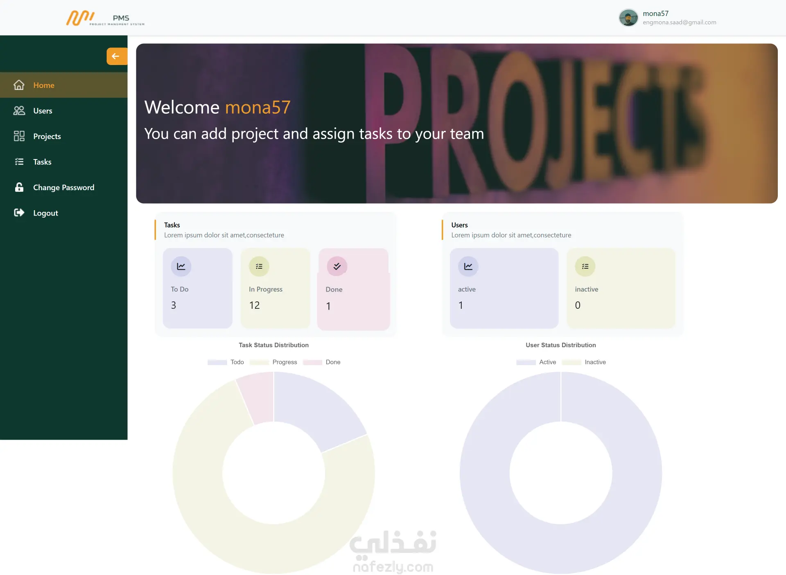The height and width of the screenshot is (575, 786).
Task: Select the Projects menu item
Action: tap(47, 136)
